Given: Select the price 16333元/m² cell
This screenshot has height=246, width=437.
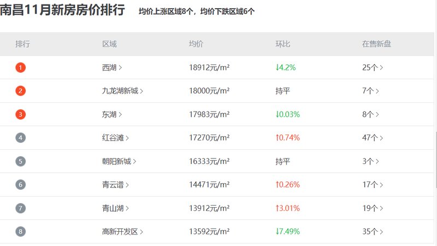Looking at the screenshot, I should (209, 161).
